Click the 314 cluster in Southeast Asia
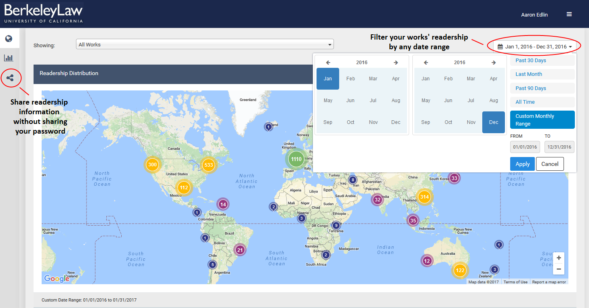The image size is (589, 308). click(x=424, y=197)
